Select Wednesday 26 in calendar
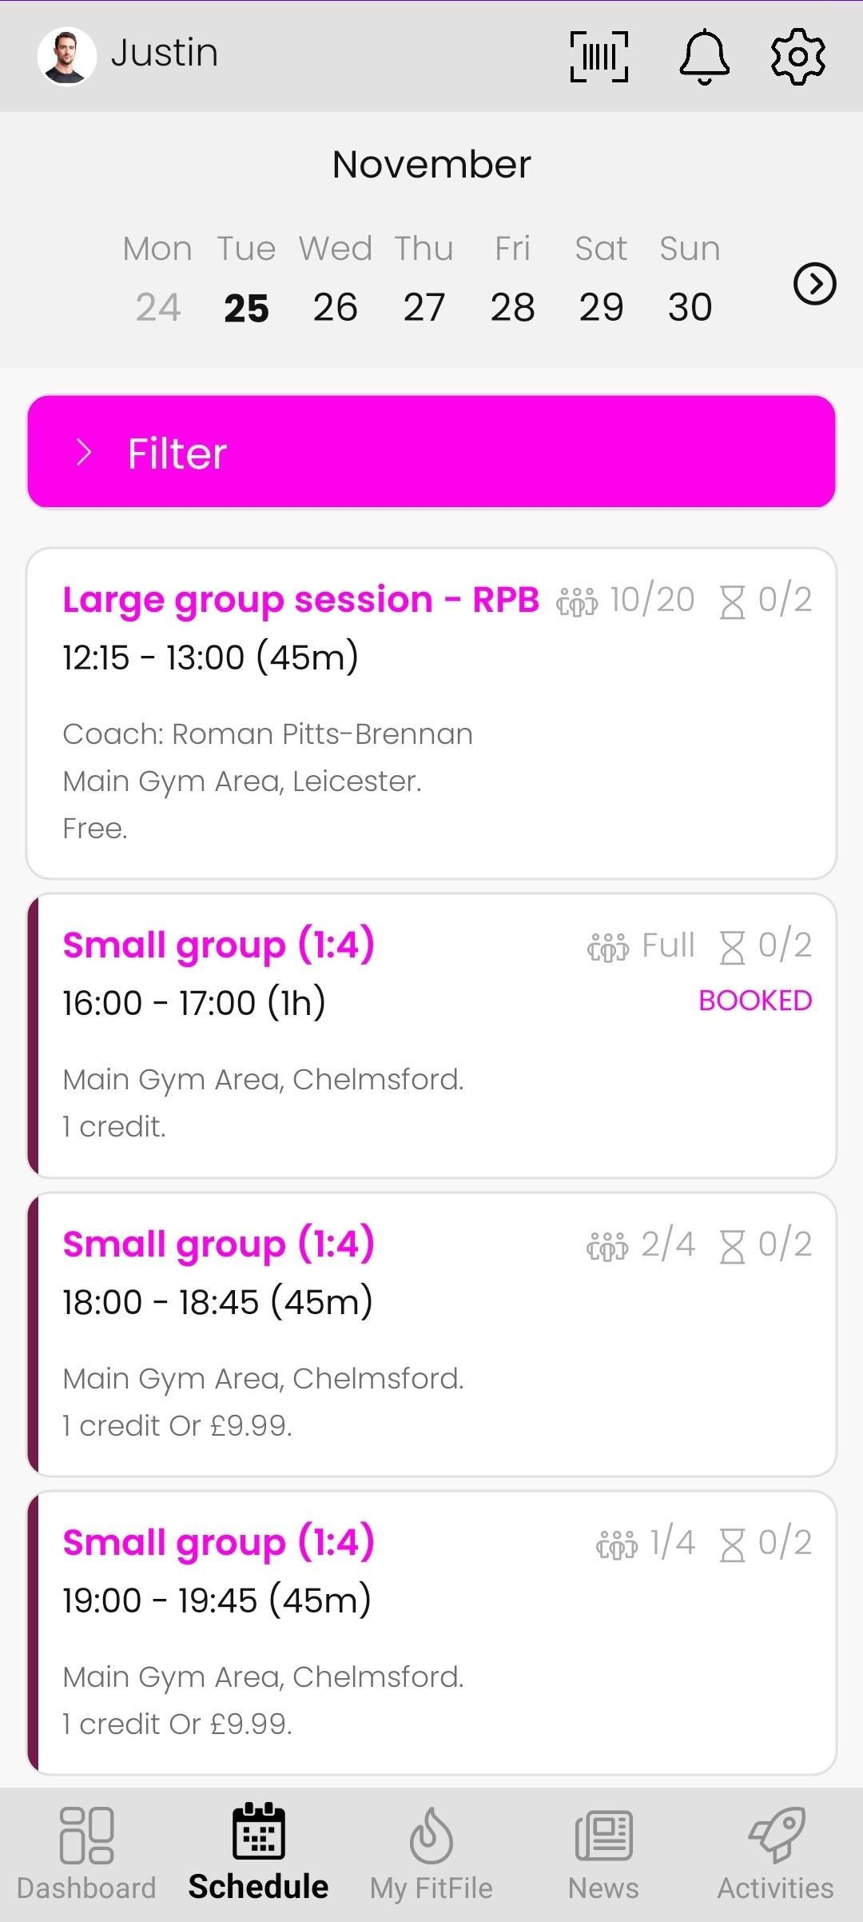The width and height of the screenshot is (863, 1922). coord(336,307)
